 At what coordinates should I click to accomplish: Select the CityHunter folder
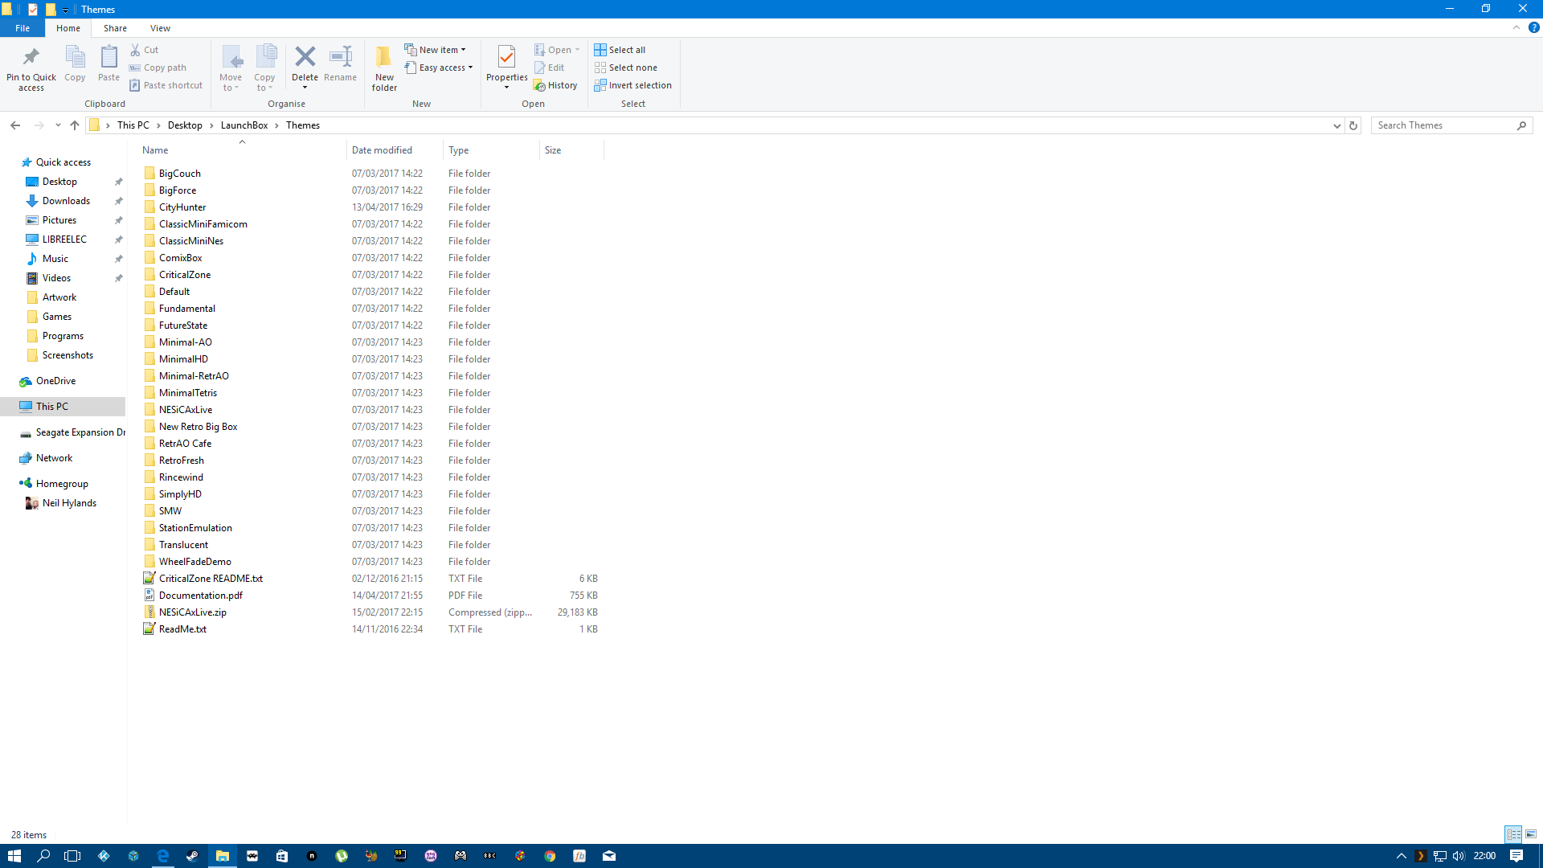(x=182, y=207)
